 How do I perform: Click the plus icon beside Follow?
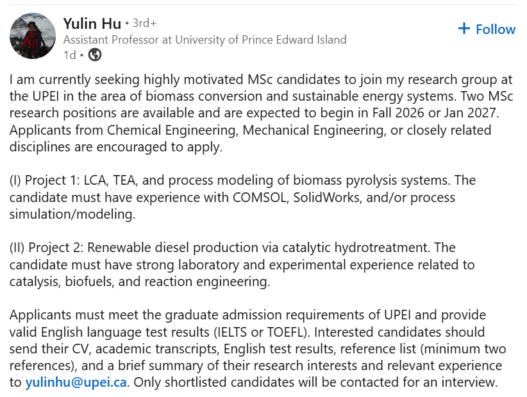tap(464, 29)
